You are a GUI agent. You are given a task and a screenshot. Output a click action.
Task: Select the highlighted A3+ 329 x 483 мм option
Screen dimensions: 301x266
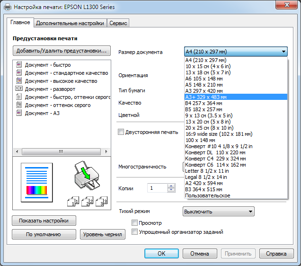(x=236, y=97)
